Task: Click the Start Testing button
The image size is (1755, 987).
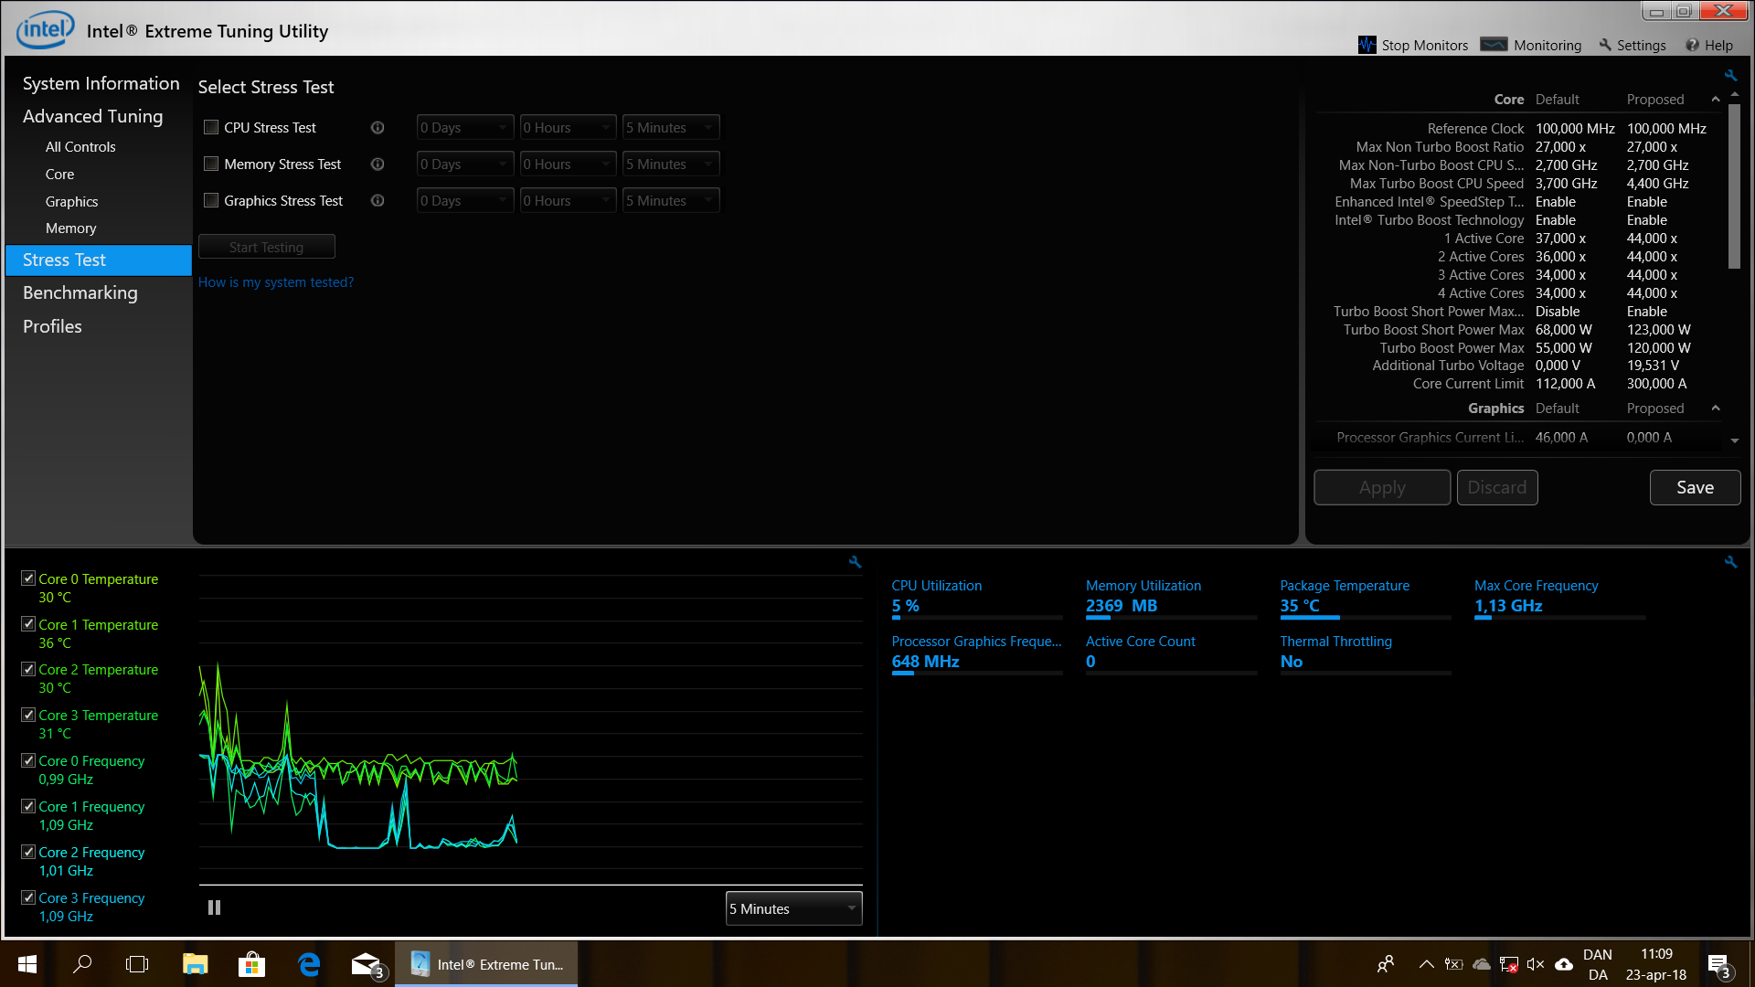Action: pos(266,247)
